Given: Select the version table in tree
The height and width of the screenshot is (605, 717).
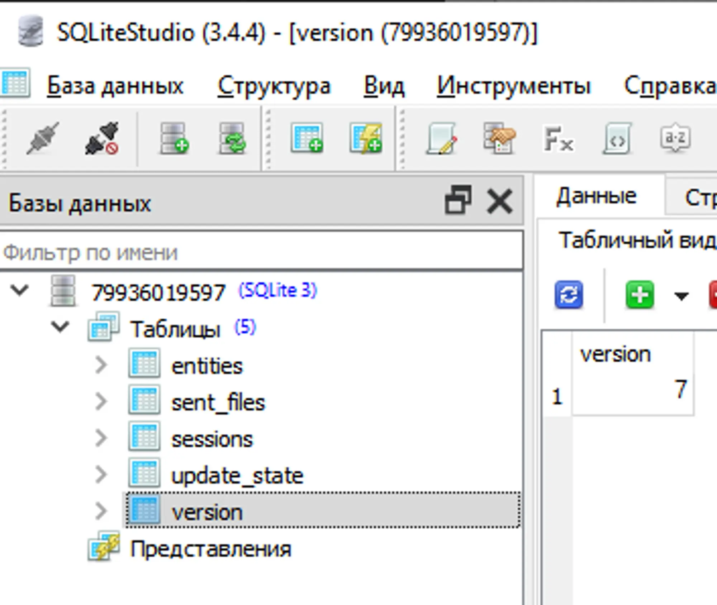Looking at the screenshot, I should 323,510.
